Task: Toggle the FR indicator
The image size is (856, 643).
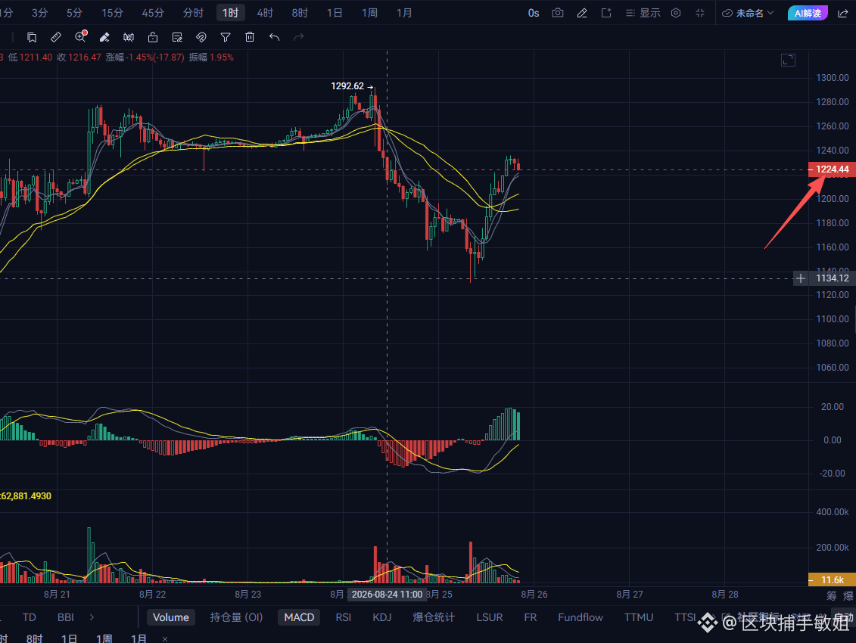Action: 530,617
